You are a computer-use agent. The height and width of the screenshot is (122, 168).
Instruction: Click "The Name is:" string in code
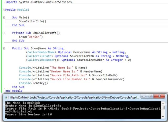point(62,68)
